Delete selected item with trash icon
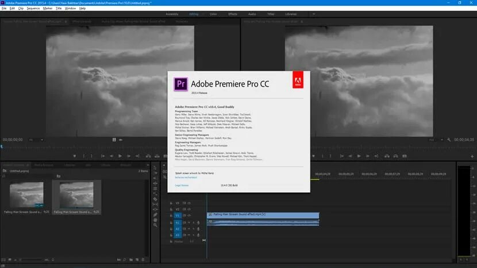The image size is (477, 268). click(x=143, y=260)
